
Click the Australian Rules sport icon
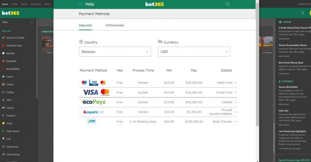[4, 46]
